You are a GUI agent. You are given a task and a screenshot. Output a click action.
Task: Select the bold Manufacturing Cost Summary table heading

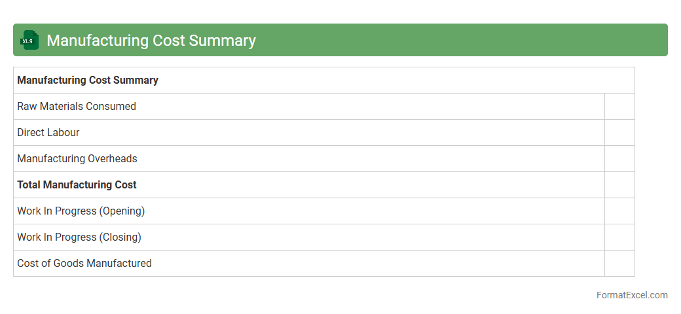[x=88, y=80]
